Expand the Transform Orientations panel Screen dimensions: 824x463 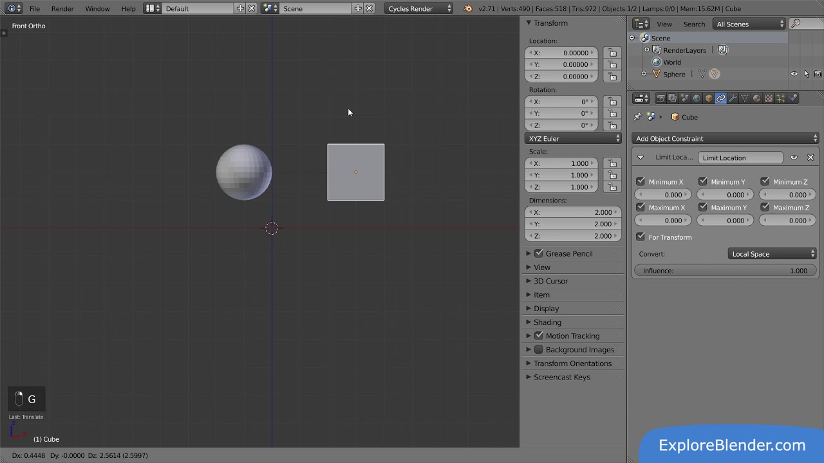(x=529, y=363)
